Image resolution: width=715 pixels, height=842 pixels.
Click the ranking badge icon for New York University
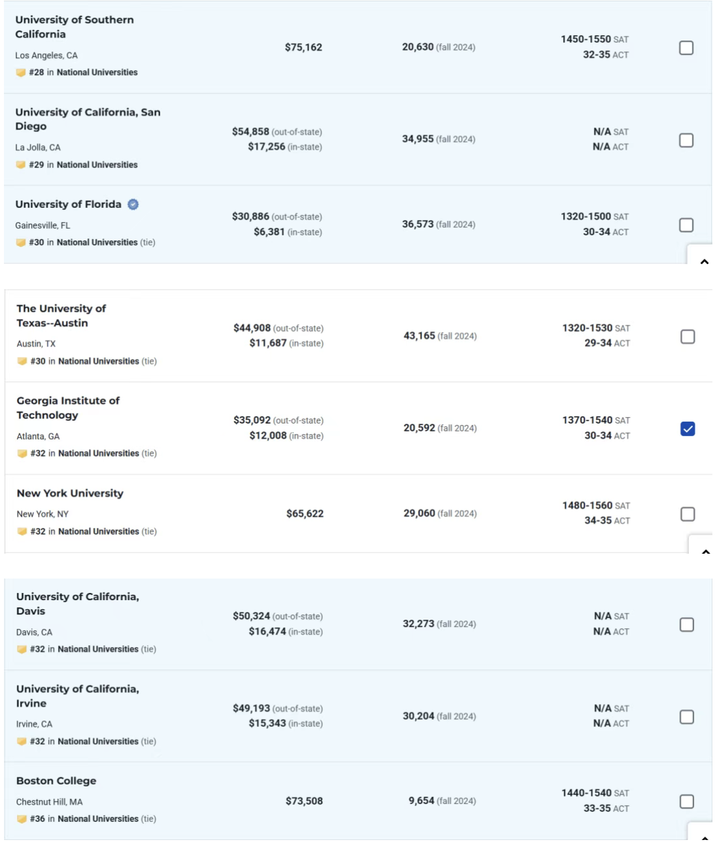(x=22, y=531)
